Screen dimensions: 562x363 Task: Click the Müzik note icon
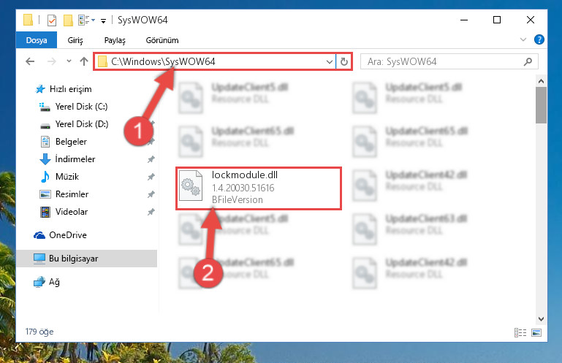(45, 176)
